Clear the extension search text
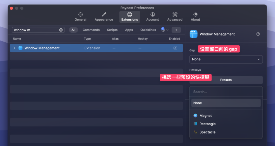275x146 pixels. 61,30
